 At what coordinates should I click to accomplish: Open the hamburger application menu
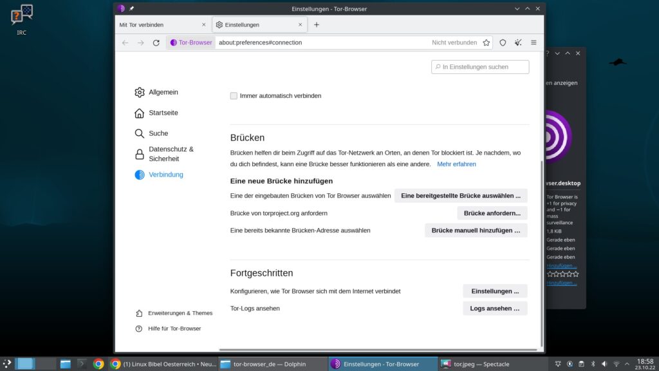click(534, 43)
